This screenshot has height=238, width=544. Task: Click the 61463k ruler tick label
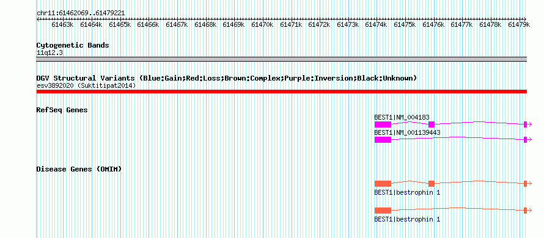(62, 24)
